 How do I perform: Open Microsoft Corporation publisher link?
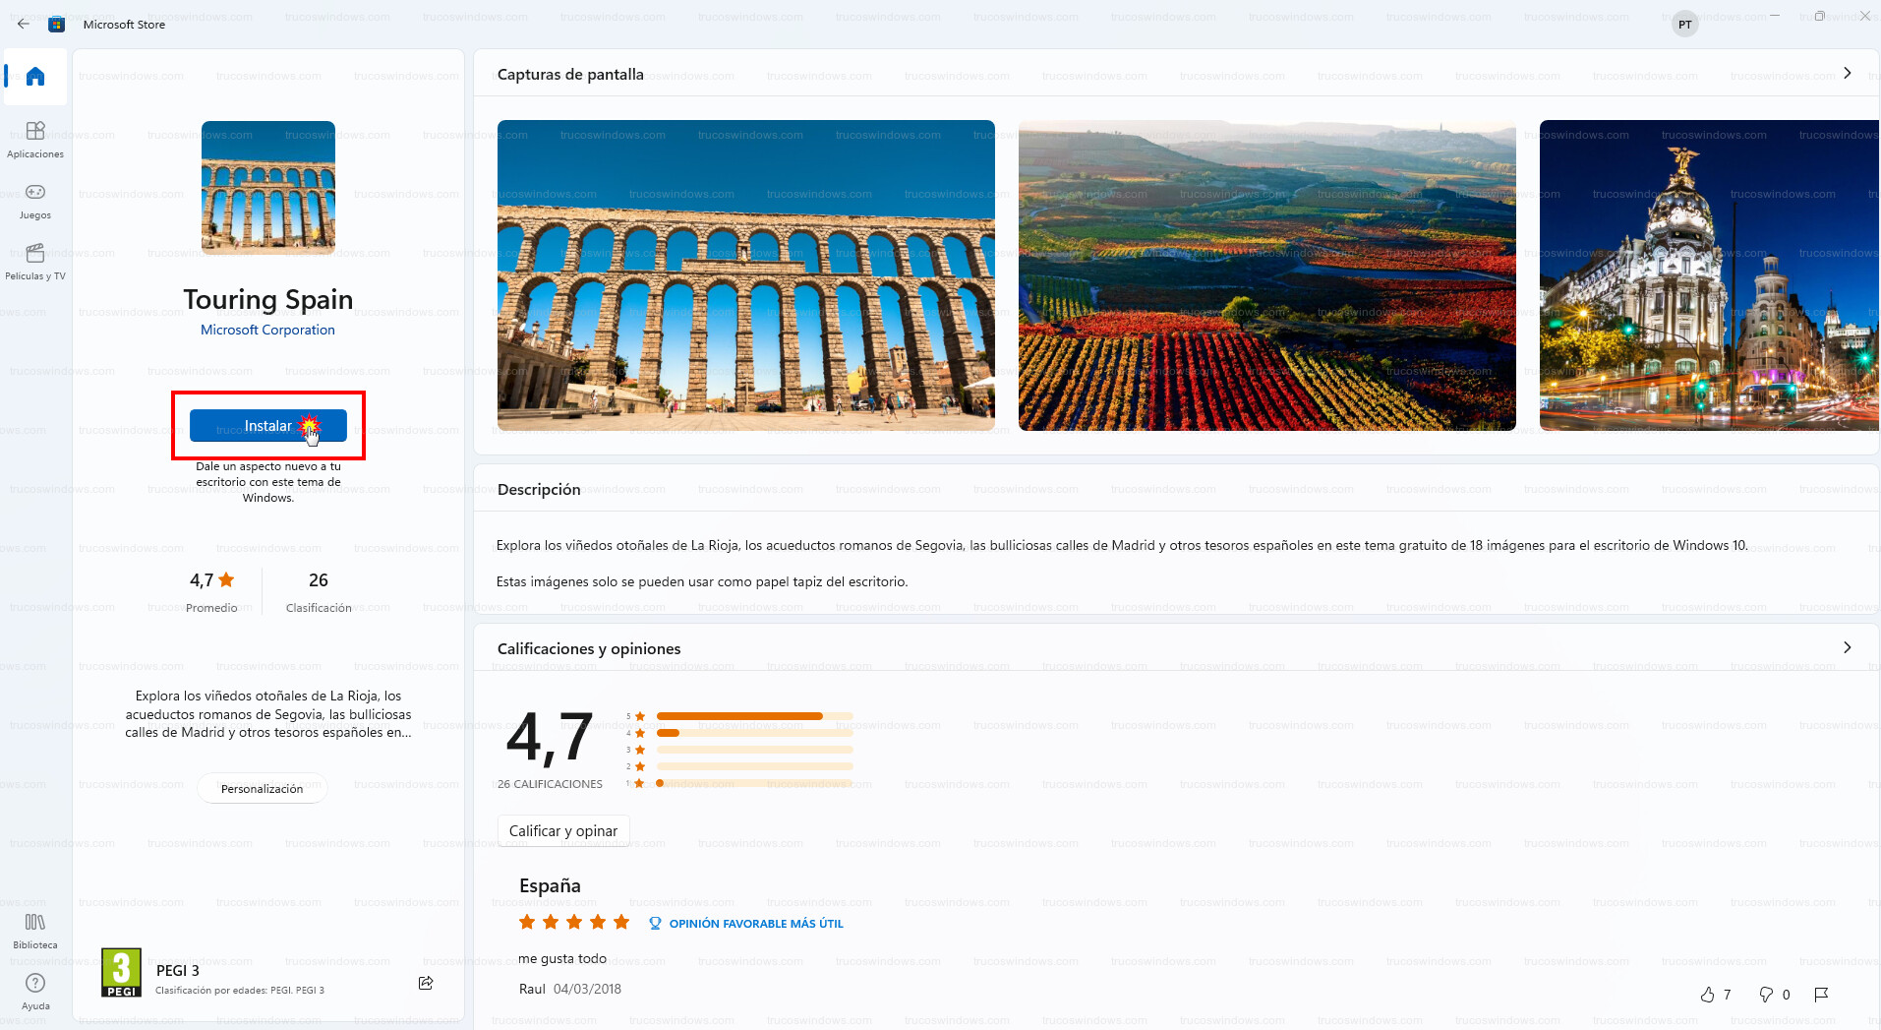(267, 330)
